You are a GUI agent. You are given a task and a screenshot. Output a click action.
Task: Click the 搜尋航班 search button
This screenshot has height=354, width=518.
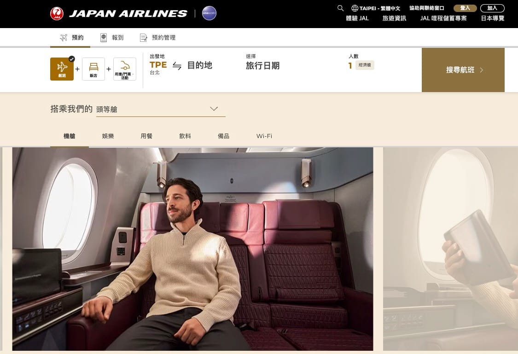(x=463, y=70)
